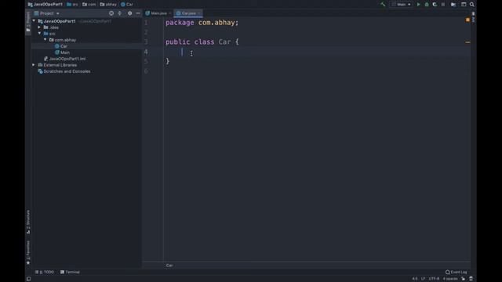This screenshot has width=502, height=282.
Task: Click the Collapse All icon in Project panel
Action: [x=120, y=13]
